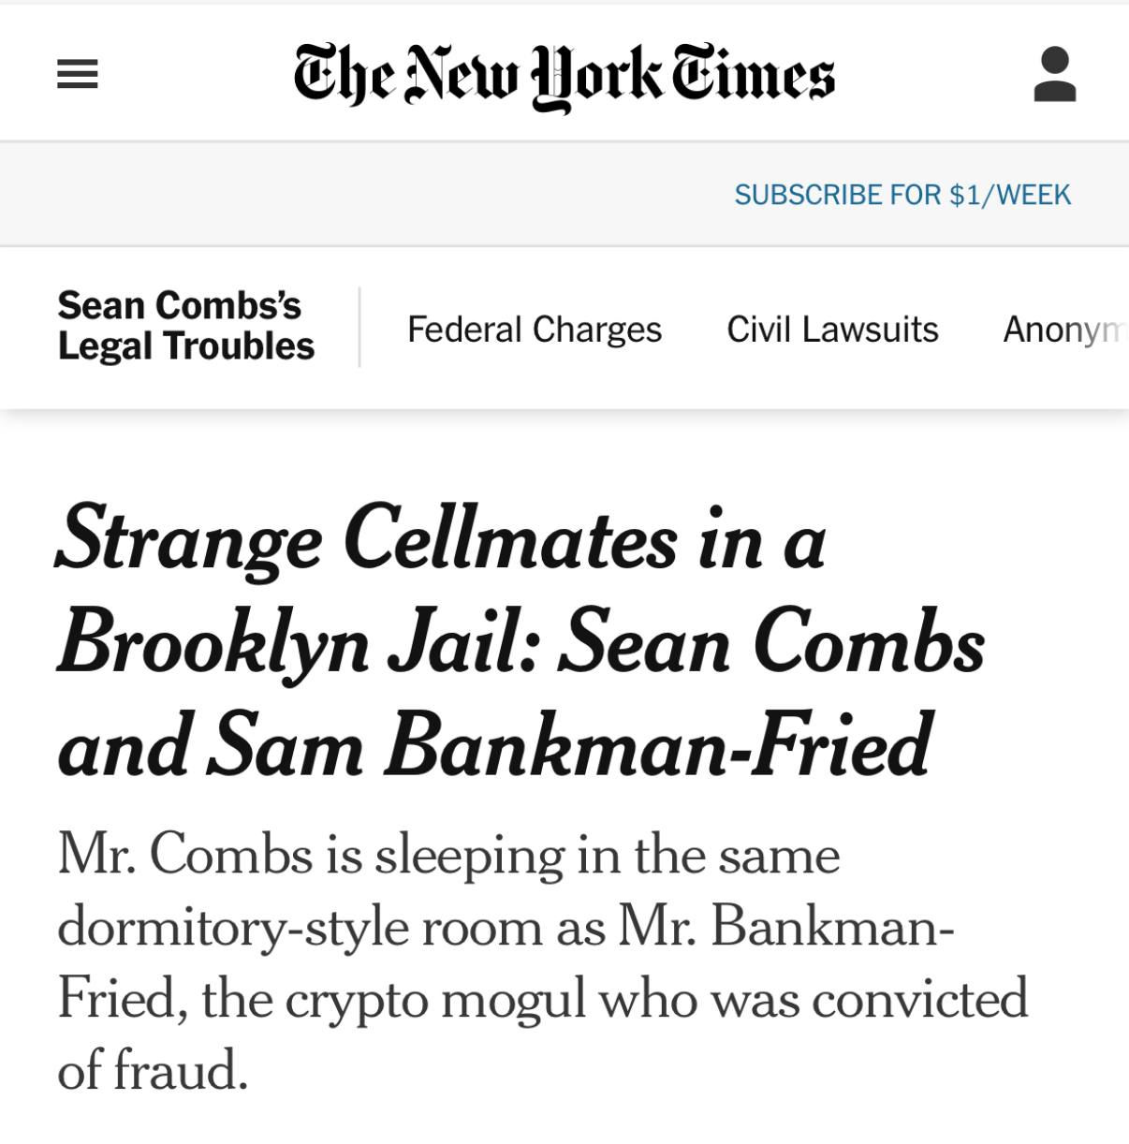Select the cut-off "Anonym" nav tab

click(1063, 330)
